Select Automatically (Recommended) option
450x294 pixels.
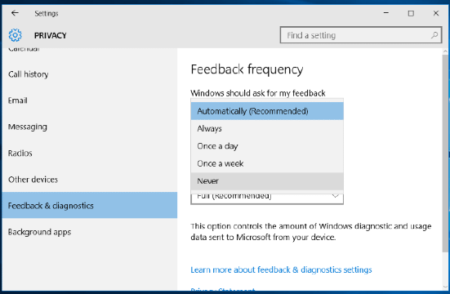(267, 111)
